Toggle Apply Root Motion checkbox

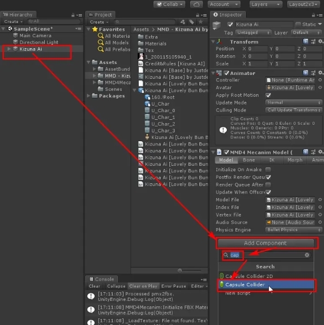(268, 95)
